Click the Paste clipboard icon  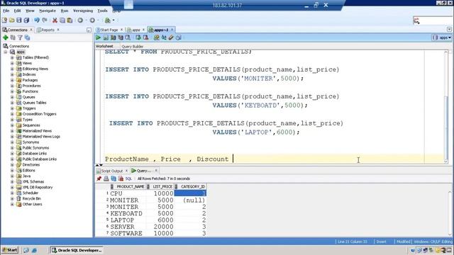[x=70, y=21]
